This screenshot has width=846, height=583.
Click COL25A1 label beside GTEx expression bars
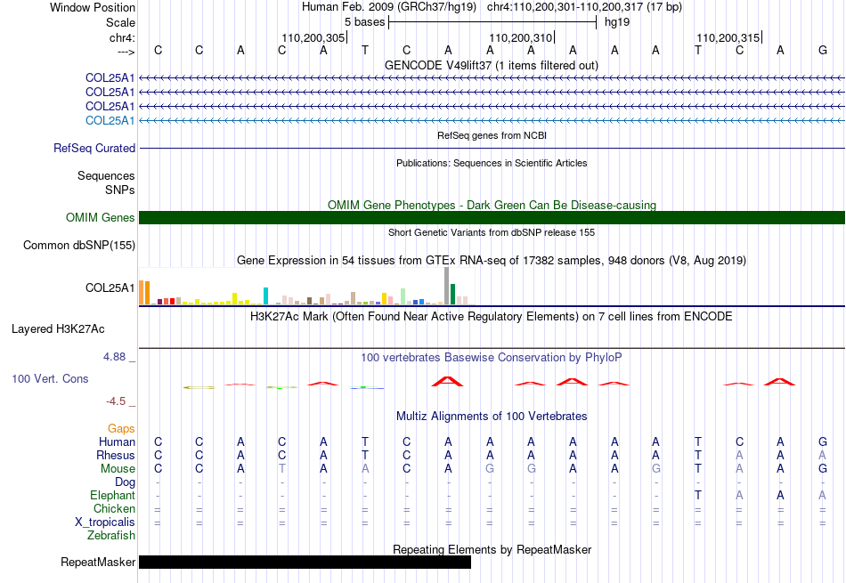(110, 287)
